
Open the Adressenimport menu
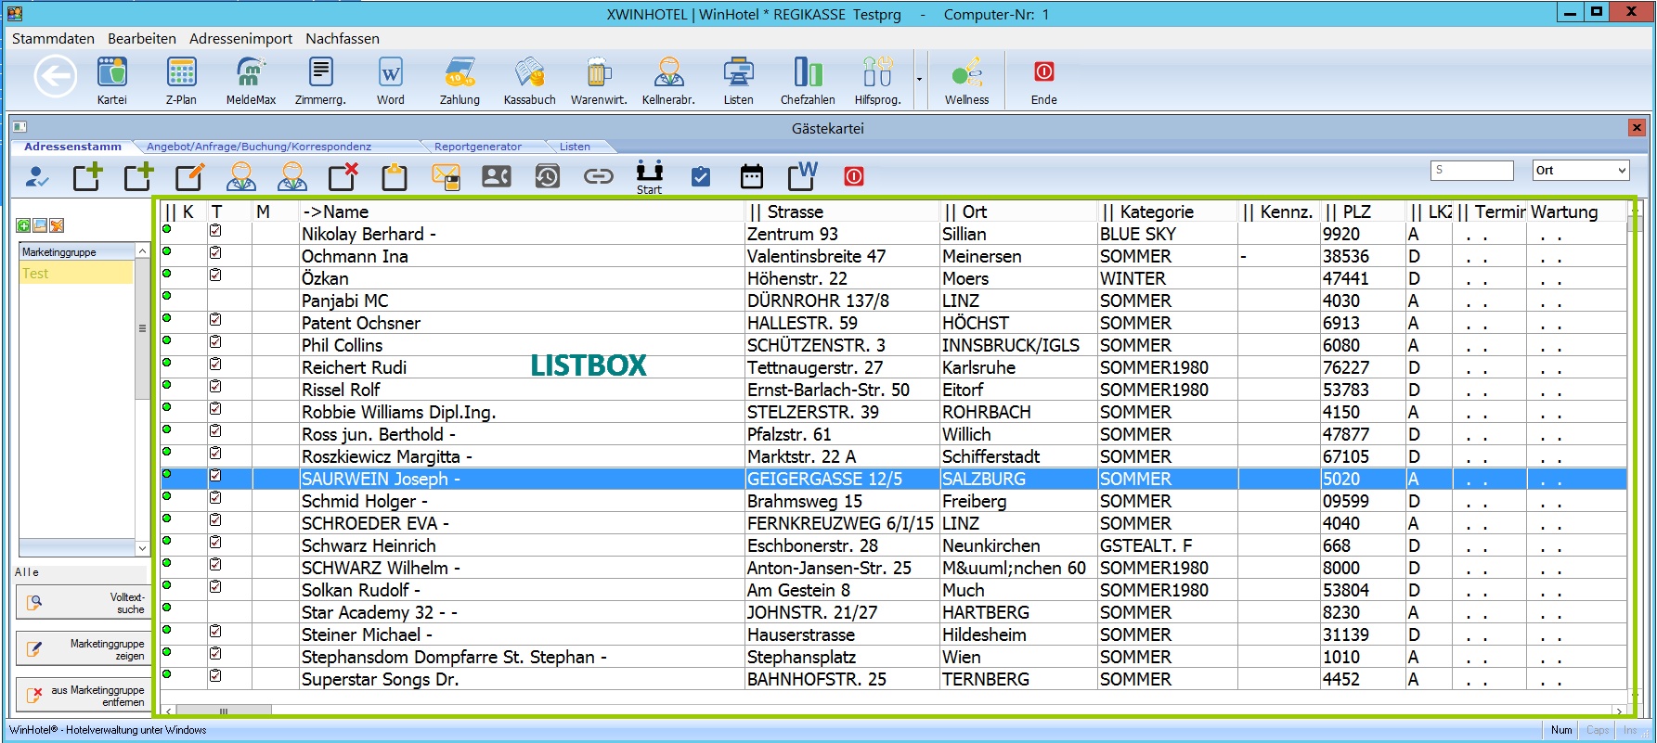point(240,39)
